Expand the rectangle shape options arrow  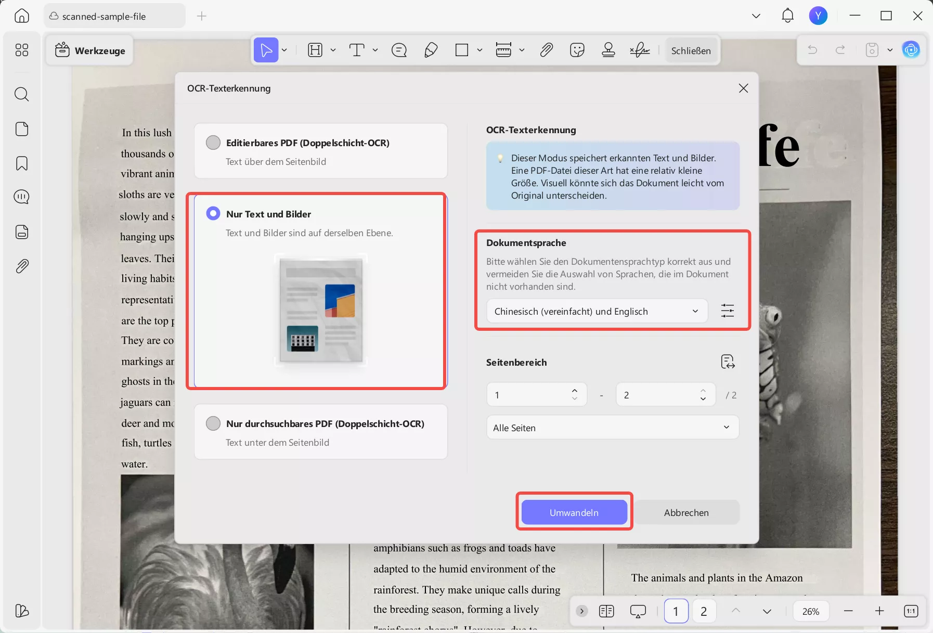(x=480, y=50)
